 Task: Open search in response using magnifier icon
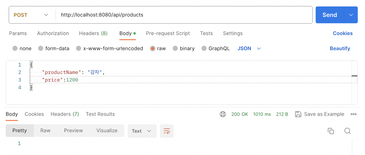click(347, 131)
